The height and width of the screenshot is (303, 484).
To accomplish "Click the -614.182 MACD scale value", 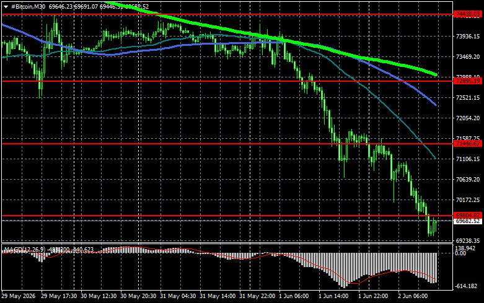I will click(x=466, y=286).
